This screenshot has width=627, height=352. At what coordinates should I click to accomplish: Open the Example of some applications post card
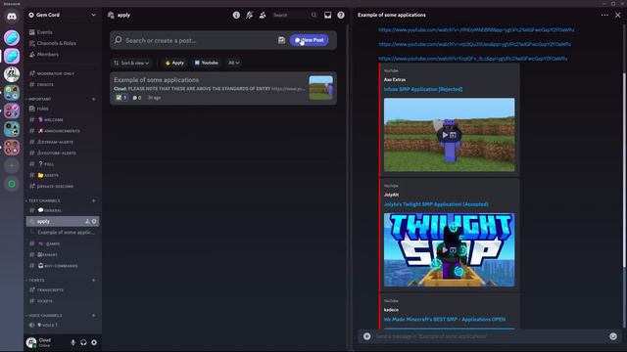223,88
